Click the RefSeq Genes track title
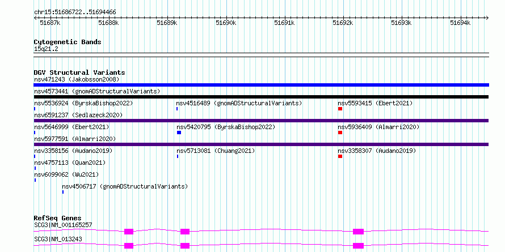 coord(58,218)
